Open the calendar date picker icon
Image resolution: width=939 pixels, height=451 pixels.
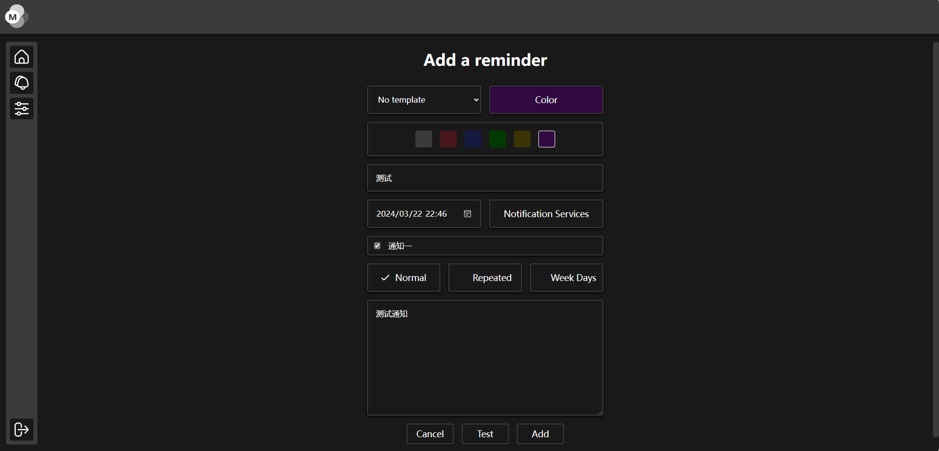468,214
